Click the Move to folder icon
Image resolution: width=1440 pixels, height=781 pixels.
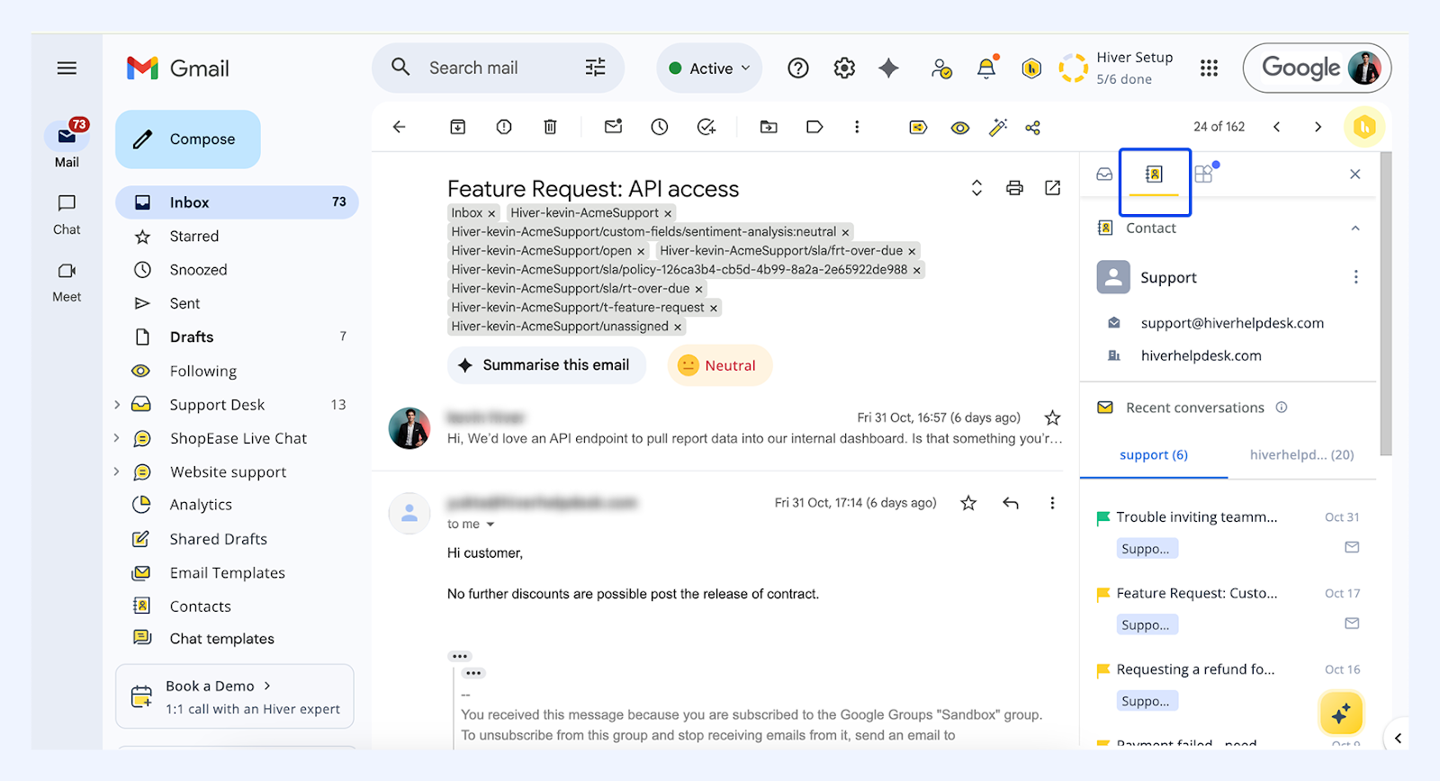769,128
